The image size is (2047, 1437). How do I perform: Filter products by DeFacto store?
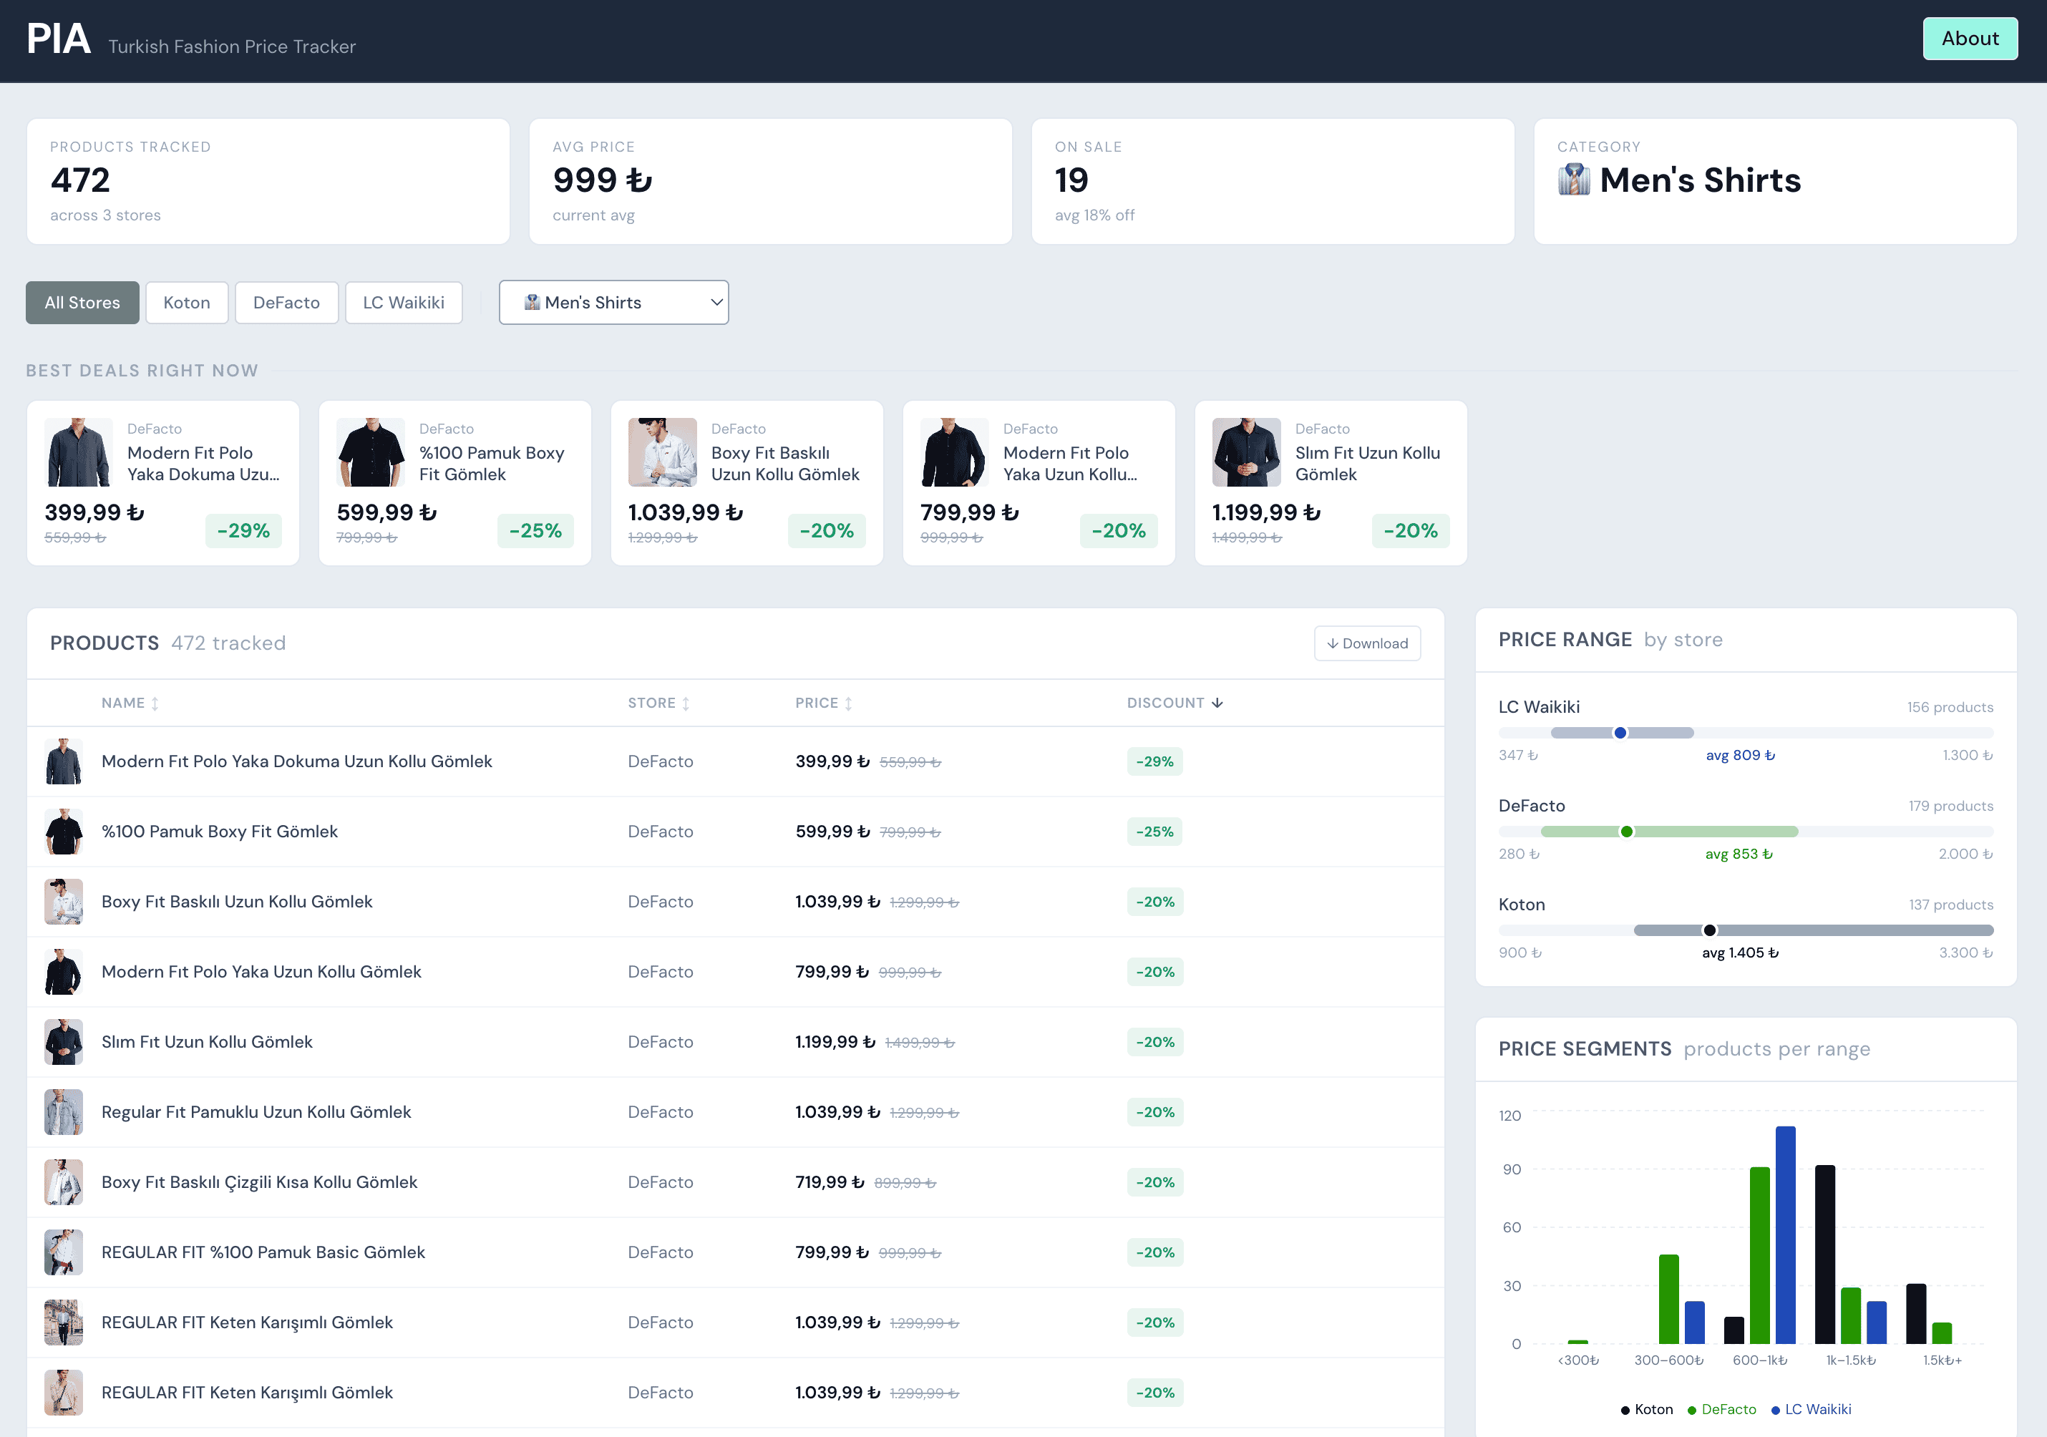coord(286,302)
